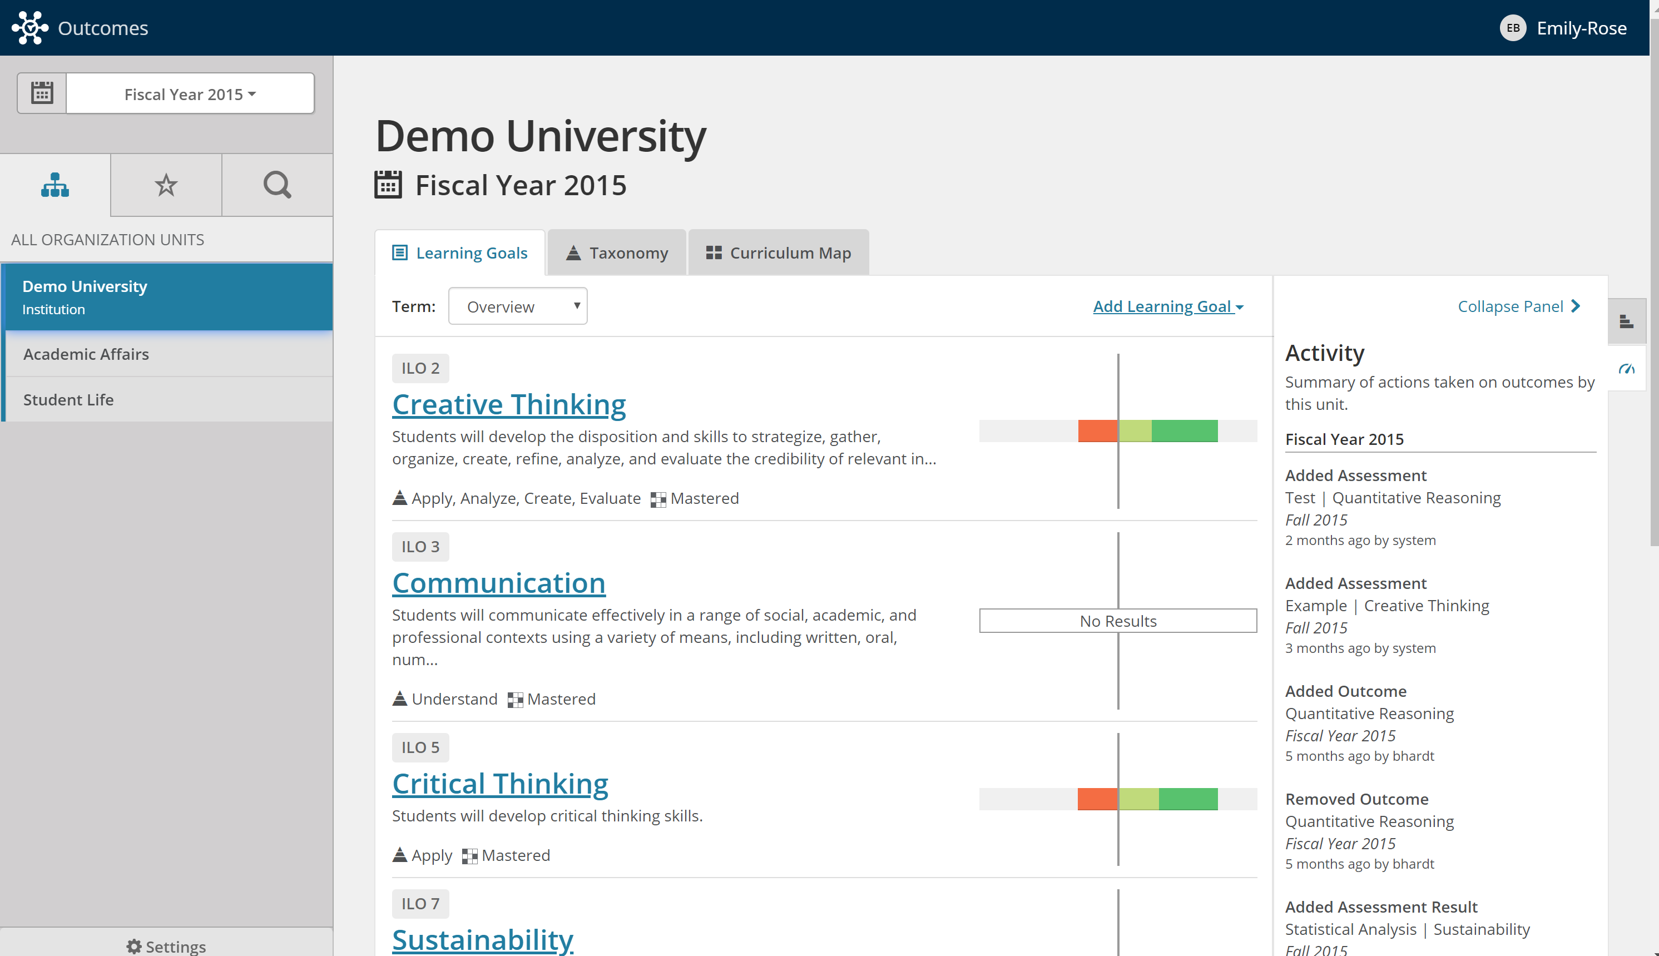Click Mastered checker icon under Creative Thinking
The image size is (1659, 956).
pos(658,499)
